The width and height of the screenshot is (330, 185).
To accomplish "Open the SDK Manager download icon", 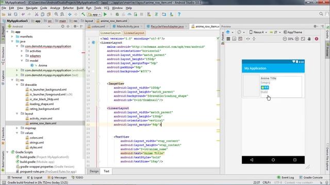I will [x=171, y=14].
